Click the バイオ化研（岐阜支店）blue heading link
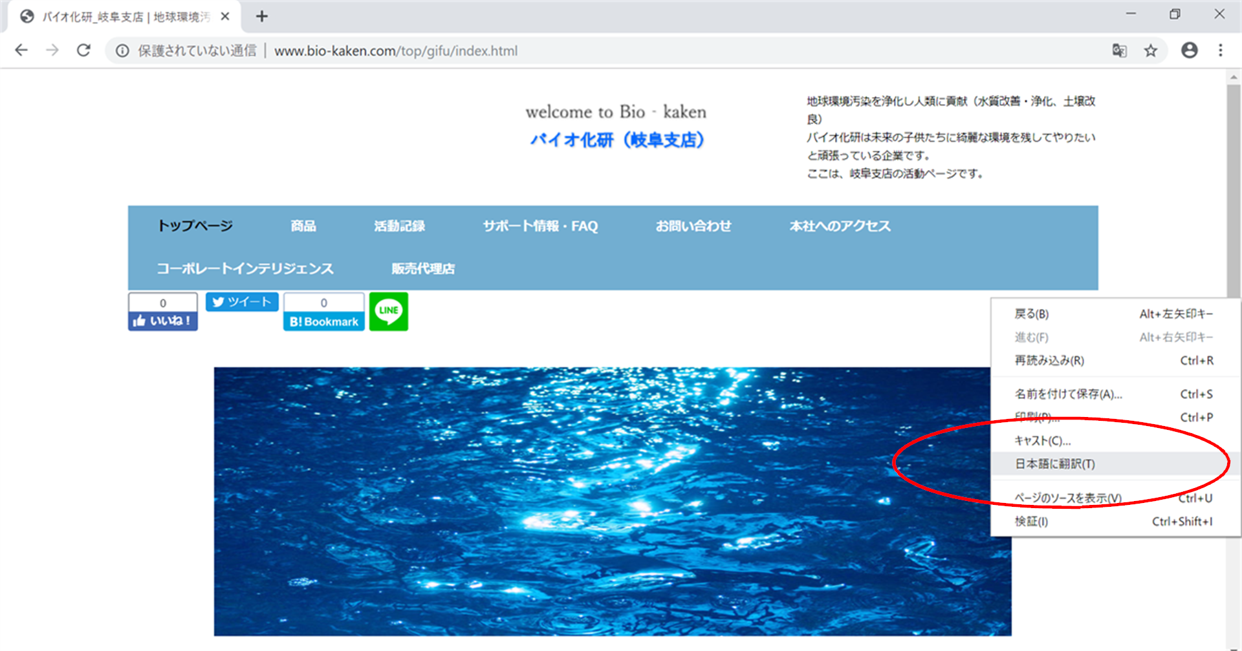Viewport: 1242px width, 651px height. [618, 140]
